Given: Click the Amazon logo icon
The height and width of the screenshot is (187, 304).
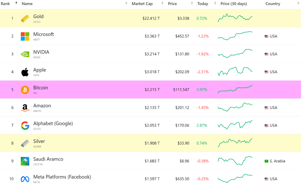Looking at the screenshot, I should coord(25,108).
